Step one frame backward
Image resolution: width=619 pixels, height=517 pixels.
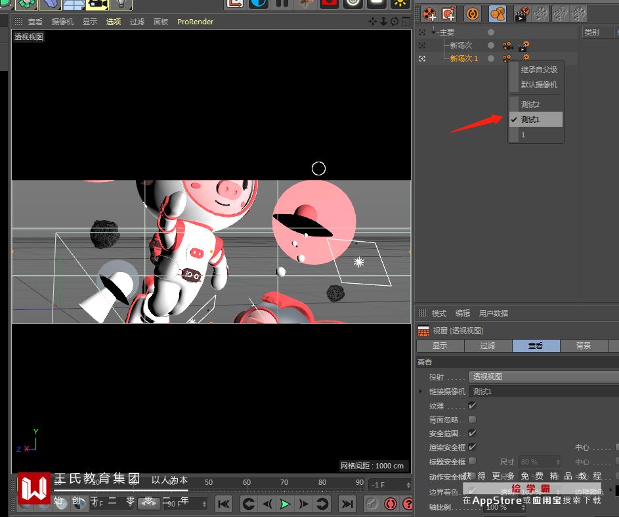click(267, 504)
